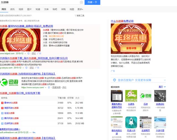
Task: Open 搜索工具 filter options
Action: [79, 16]
